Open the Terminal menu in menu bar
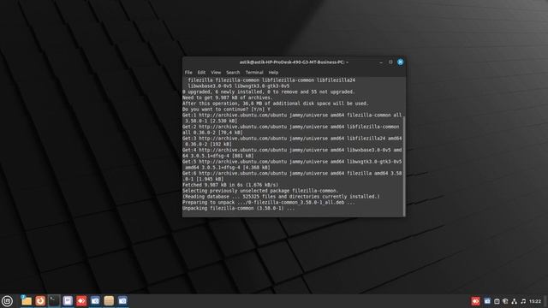Image resolution: width=548 pixels, height=308 pixels. (254, 72)
